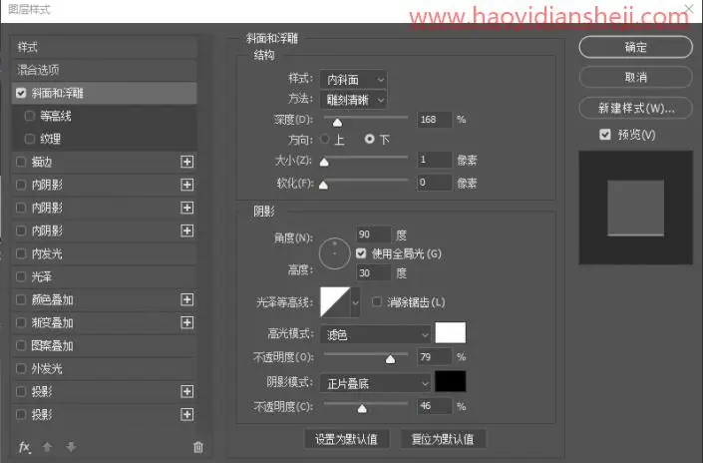Viewport: 703px width, 463px height.
Task: Tick the 外发光 checkbox
Action: [21, 368]
